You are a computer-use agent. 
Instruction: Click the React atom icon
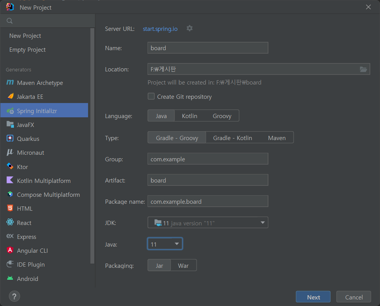click(10, 222)
